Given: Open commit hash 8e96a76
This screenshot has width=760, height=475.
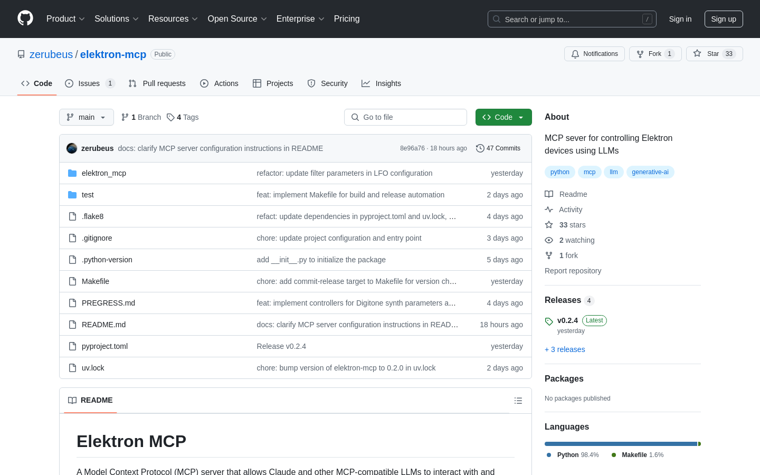Looking at the screenshot, I should [x=412, y=148].
